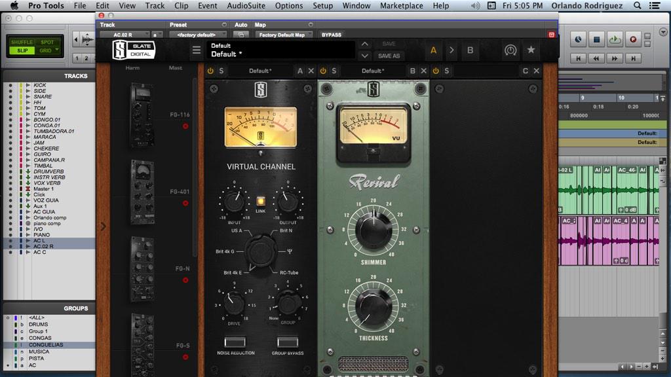671x377 pixels.
Task: Click the loop playback green button
Action: [x=615, y=40]
